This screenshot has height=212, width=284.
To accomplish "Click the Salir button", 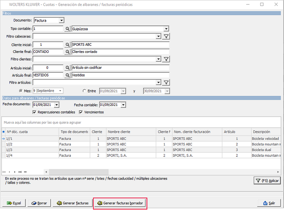I will click(269, 203).
